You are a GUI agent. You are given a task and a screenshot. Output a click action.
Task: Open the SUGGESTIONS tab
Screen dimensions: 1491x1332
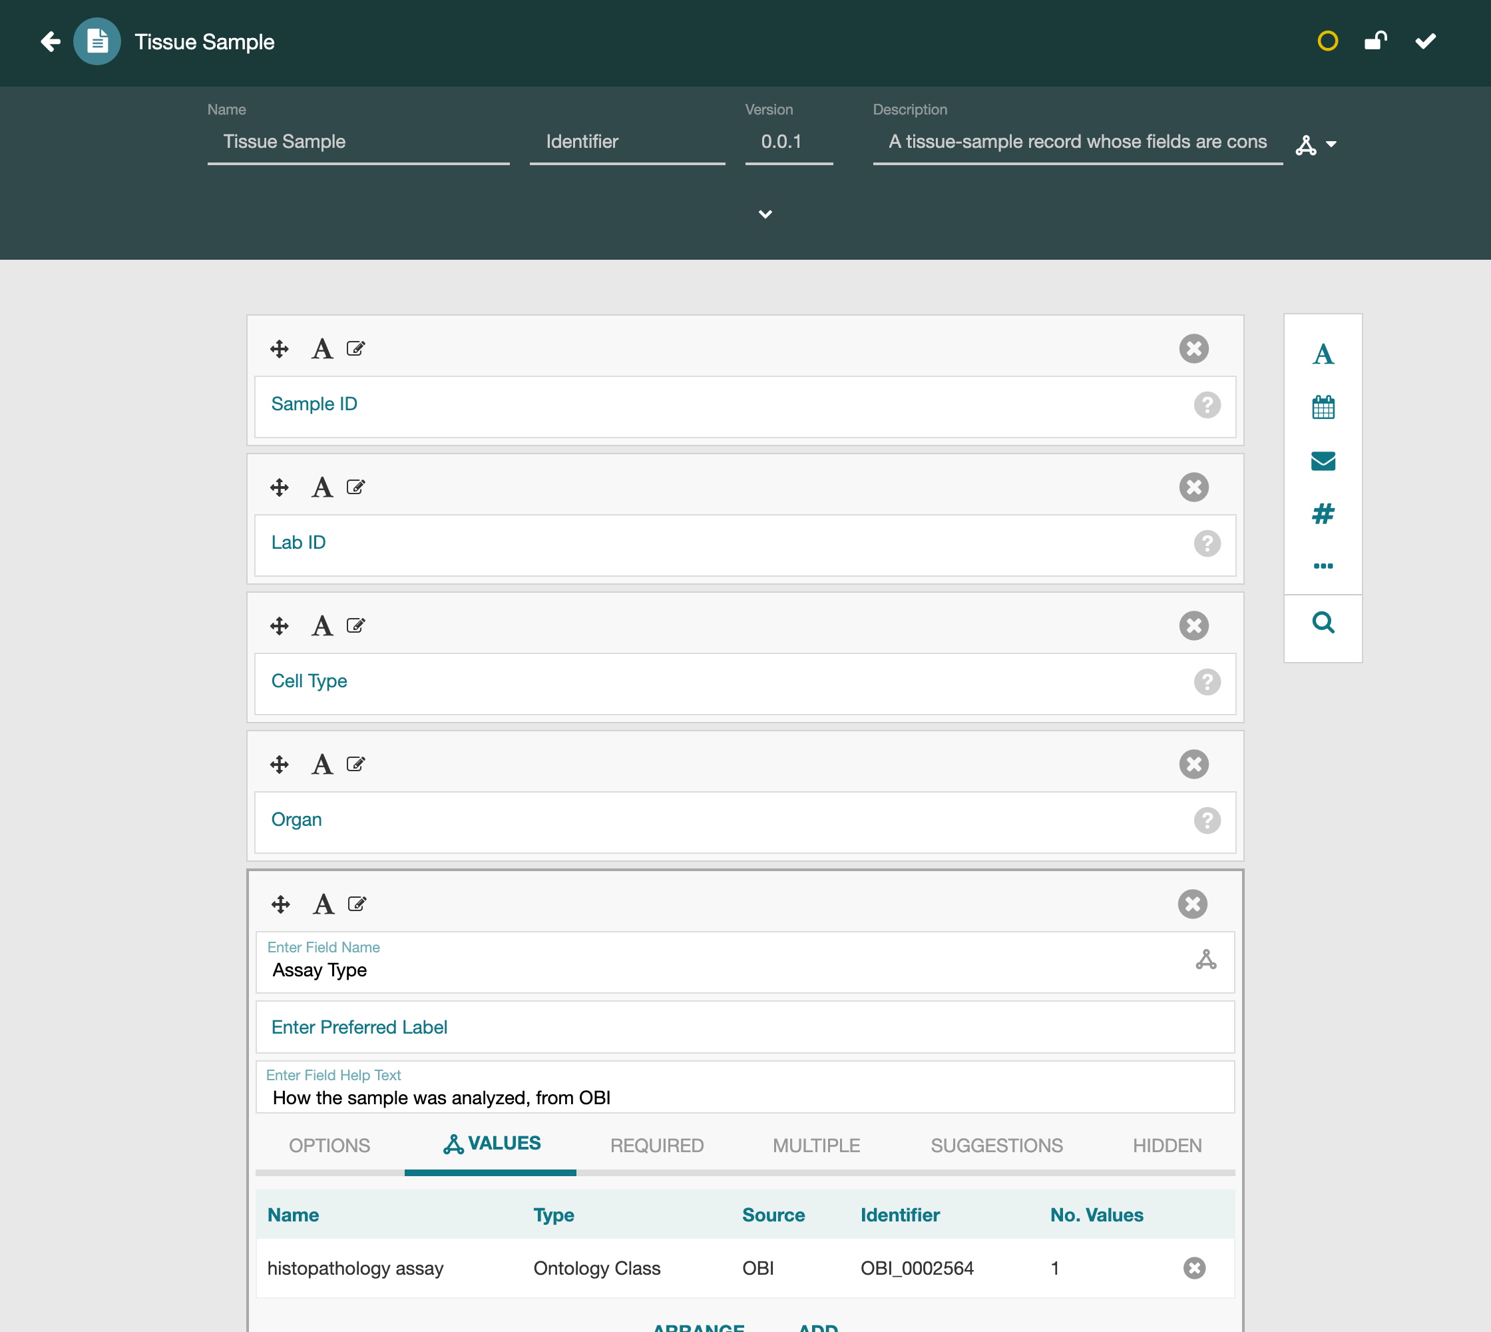pos(996,1146)
